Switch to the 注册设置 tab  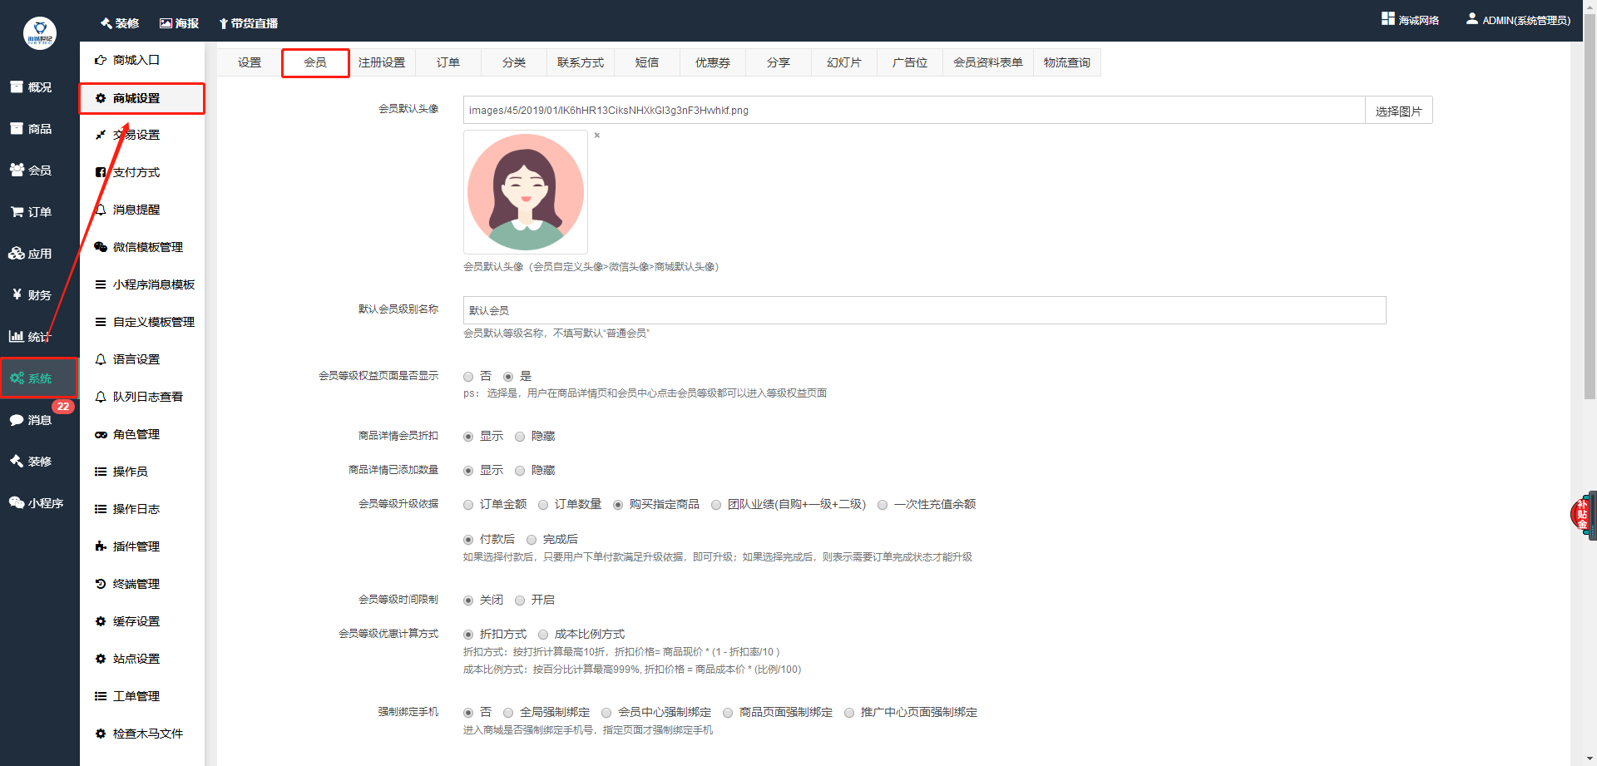(382, 62)
